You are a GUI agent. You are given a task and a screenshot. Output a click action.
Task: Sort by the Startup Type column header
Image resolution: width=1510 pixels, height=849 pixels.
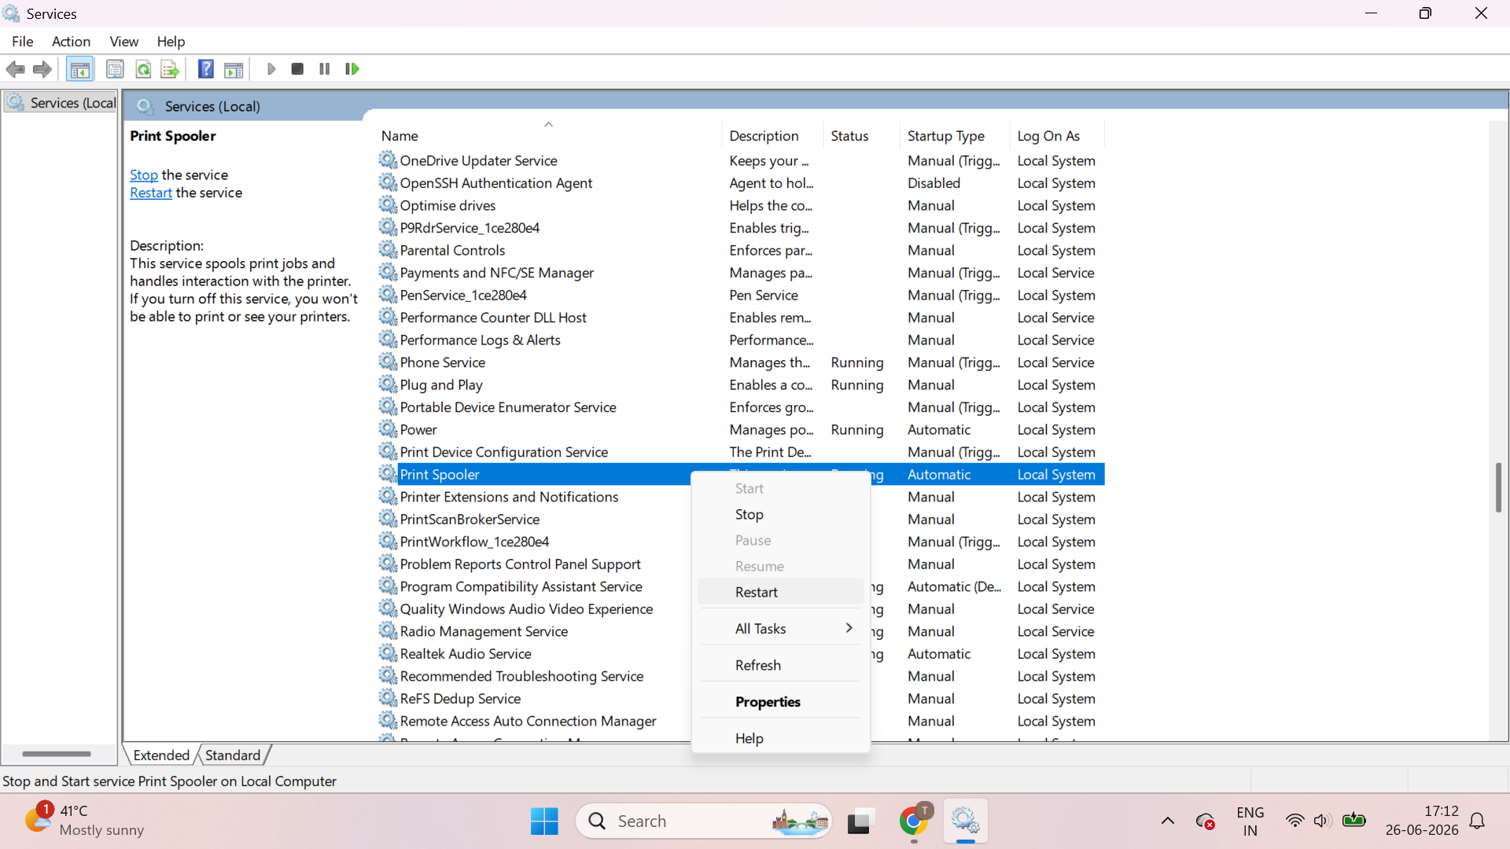coord(955,135)
